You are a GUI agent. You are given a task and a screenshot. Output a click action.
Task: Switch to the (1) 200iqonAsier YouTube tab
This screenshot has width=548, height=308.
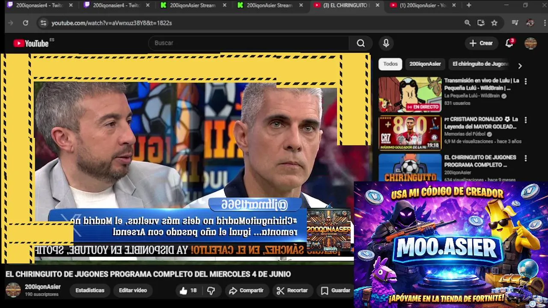pos(422,5)
